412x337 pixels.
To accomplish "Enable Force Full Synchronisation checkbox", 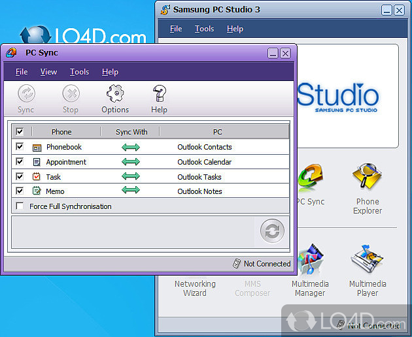I will tap(20, 206).
